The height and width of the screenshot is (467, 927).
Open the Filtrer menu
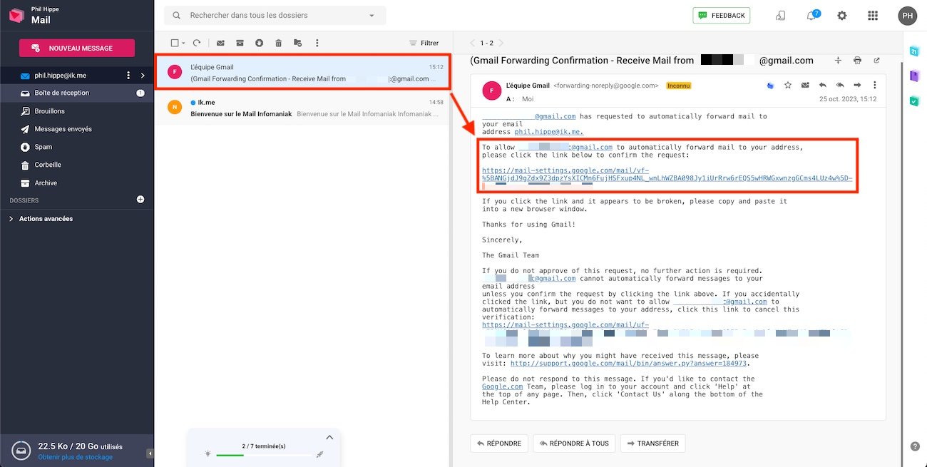(424, 43)
